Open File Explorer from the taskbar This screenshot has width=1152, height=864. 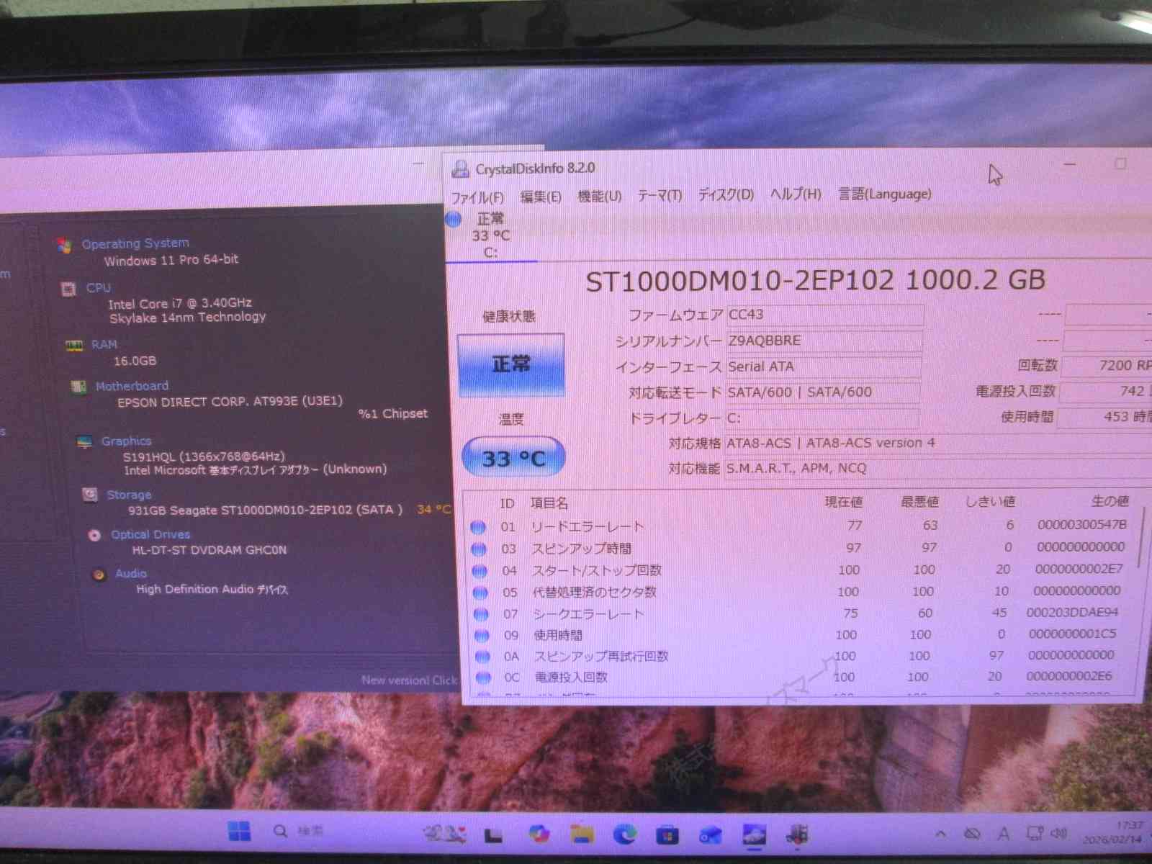582,834
